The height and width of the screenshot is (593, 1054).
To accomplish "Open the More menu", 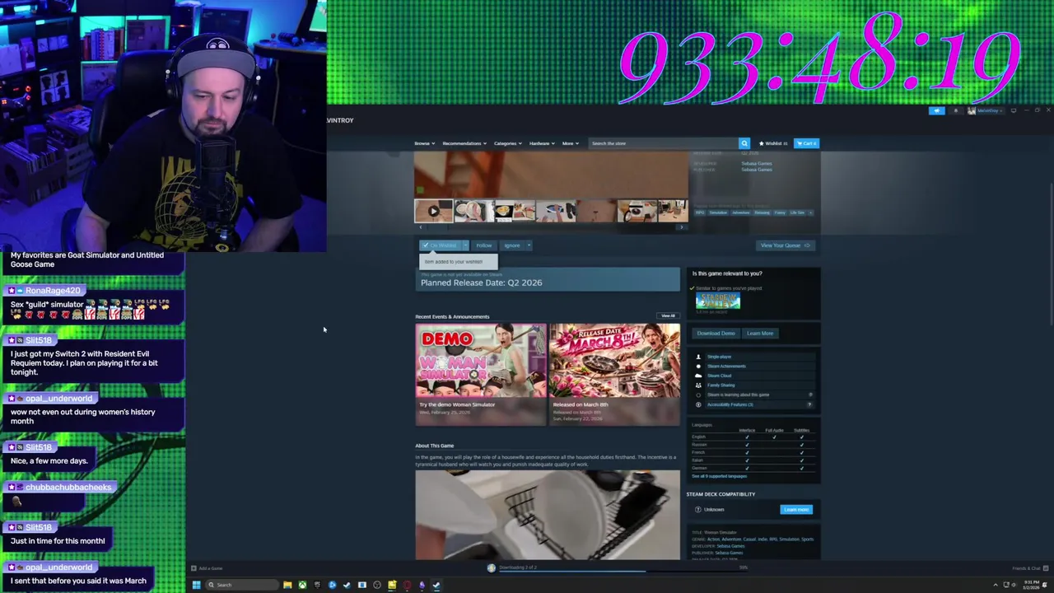I will pos(570,143).
